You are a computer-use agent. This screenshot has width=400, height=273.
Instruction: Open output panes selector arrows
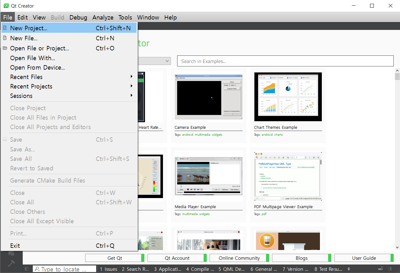tap(349, 269)
